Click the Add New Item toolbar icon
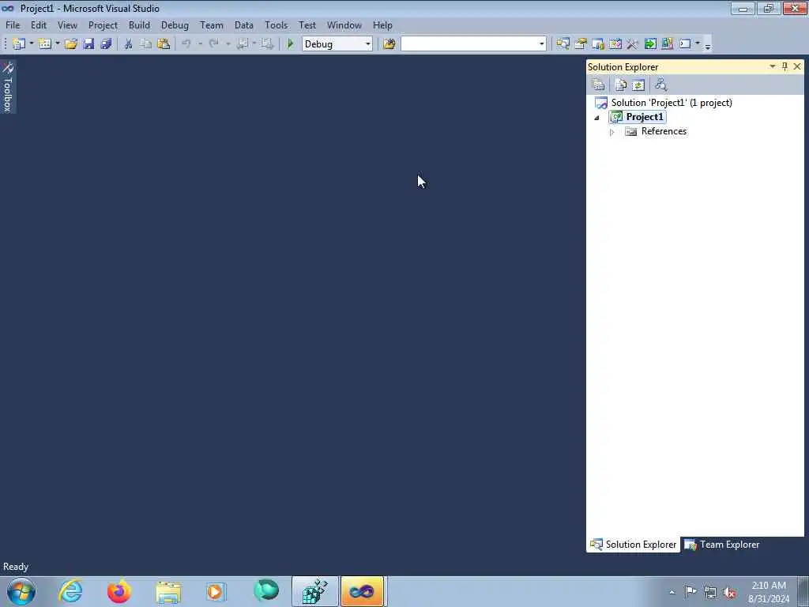 click(x=45, y=44)
